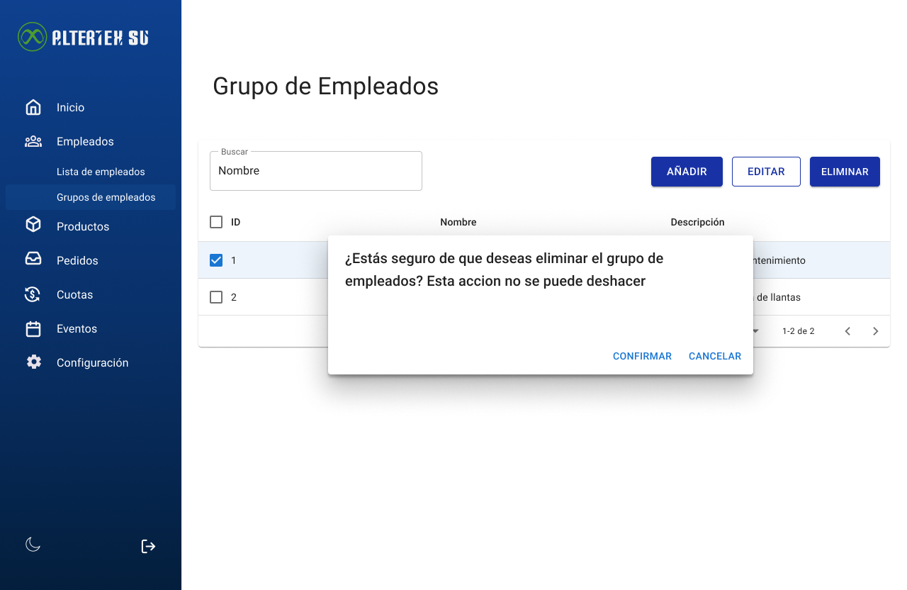Go to previous page arrow

coord(847,331)
